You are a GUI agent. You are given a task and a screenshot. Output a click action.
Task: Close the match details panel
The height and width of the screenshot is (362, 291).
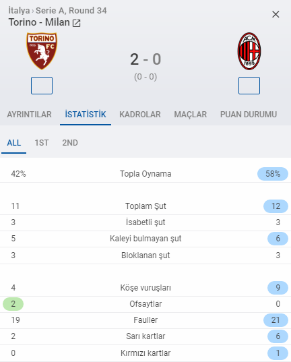[276, 14]
